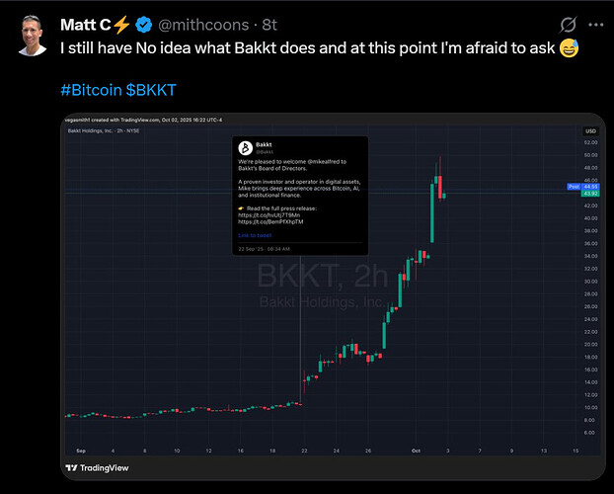Click the $BKKT cashtag
614x494 pixels.
(x=151, y=90)
